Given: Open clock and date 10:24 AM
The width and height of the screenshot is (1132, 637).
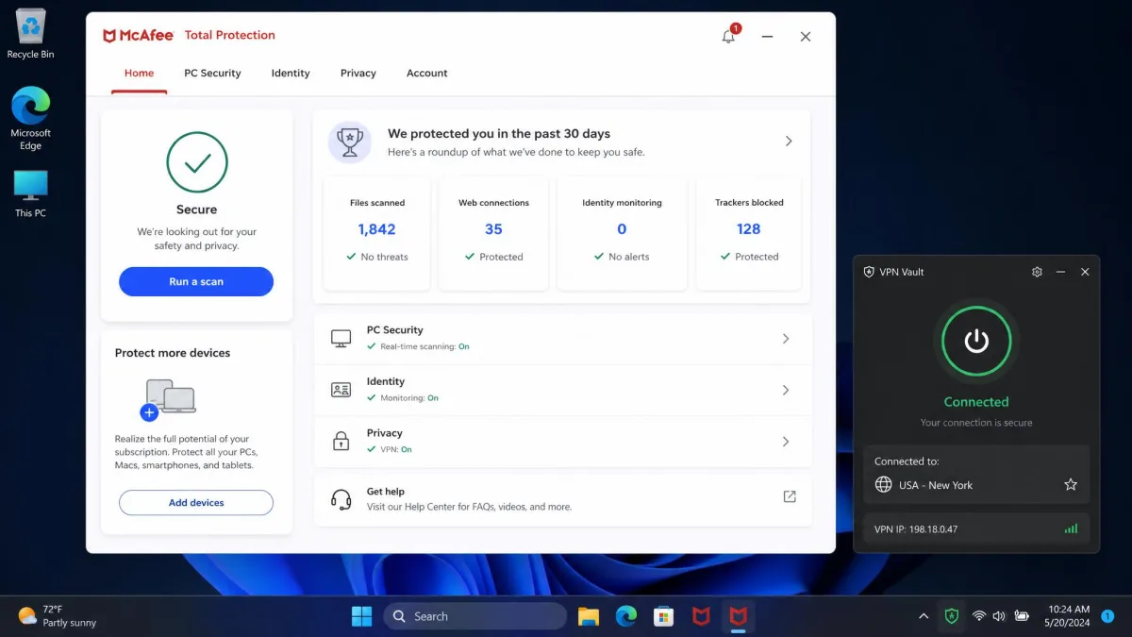Looking at the screenshot, I should 1067,616.
